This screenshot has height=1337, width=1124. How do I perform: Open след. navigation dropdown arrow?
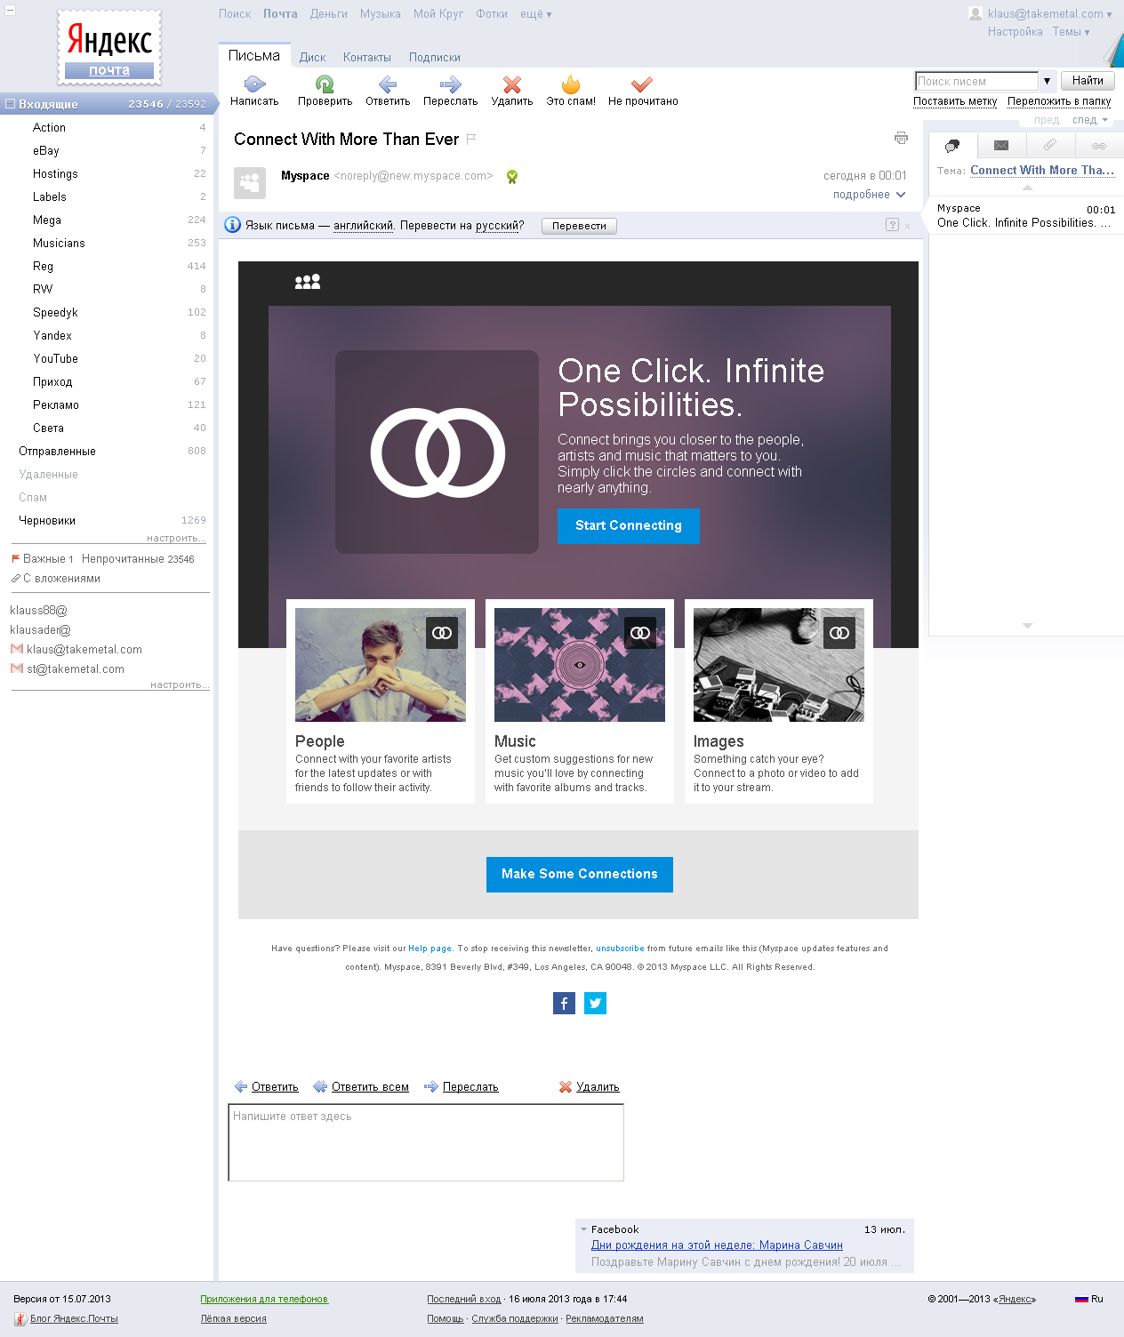pos(1104,120)
